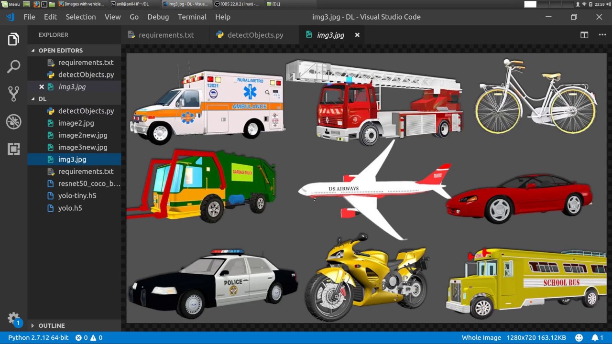Select img3.jpg in DL folder tree
This screenshot has height=344, width=612.
[x=74, y=159]
